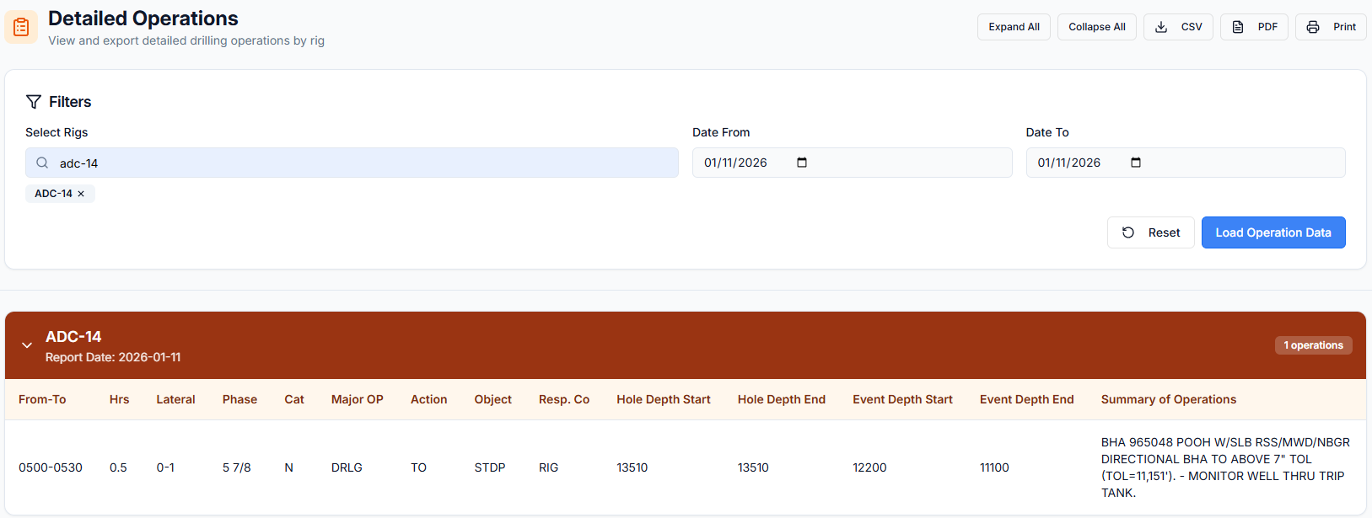Click the Date To field
This screenshot has width=1372, height=518.
pos(1075,163)
